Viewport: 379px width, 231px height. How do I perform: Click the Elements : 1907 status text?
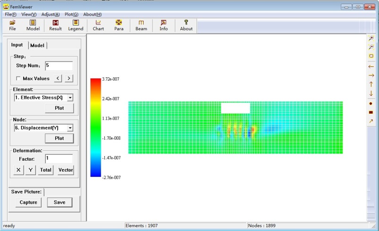(x=142, y=225)
